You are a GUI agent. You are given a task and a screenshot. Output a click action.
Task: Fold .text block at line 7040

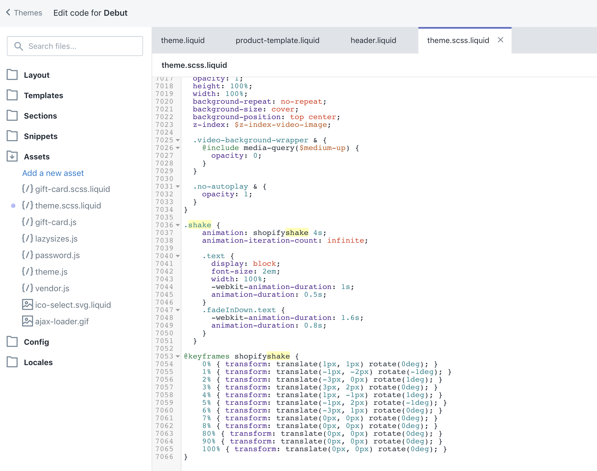click(178, 256)
